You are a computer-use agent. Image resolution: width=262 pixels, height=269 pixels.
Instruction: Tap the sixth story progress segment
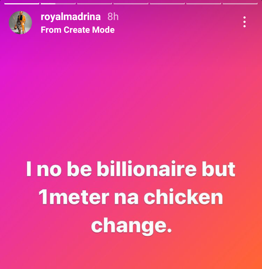(204, 4)
